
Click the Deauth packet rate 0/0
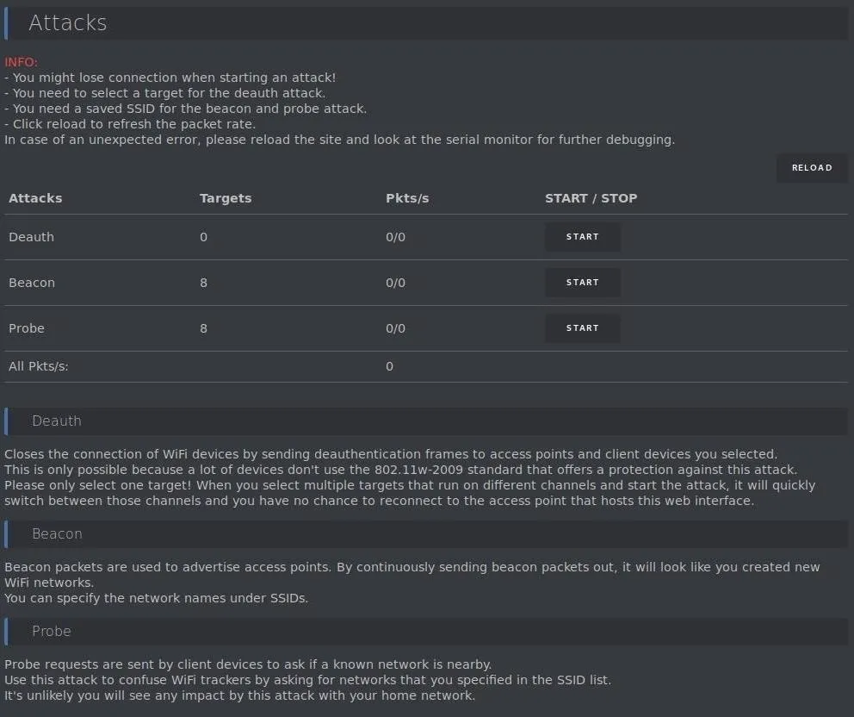(395, 237)
